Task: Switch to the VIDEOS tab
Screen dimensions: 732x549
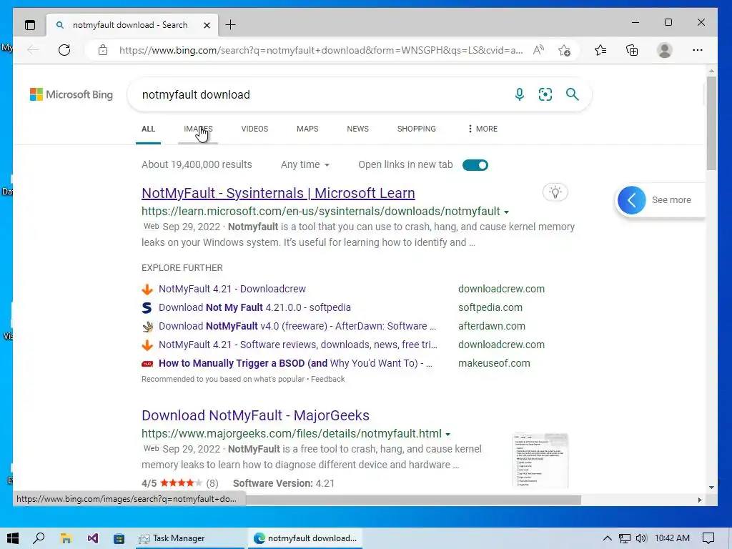Action: 254,129
